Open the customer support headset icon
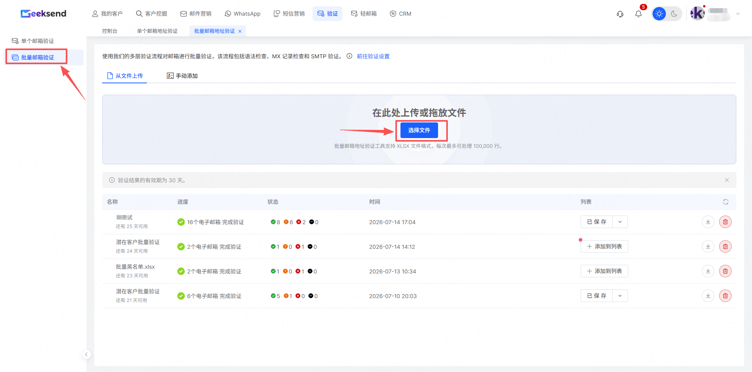752x372 pixels. click(x=620, y=14)
